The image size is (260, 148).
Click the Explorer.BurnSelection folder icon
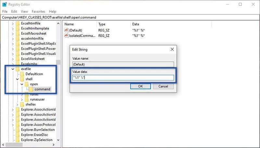pos(18,130)
